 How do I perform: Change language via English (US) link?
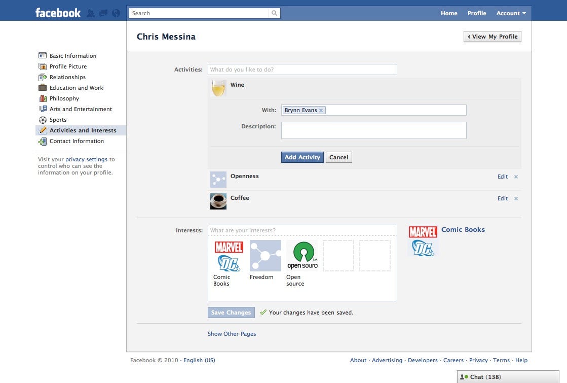click(199, 360)
